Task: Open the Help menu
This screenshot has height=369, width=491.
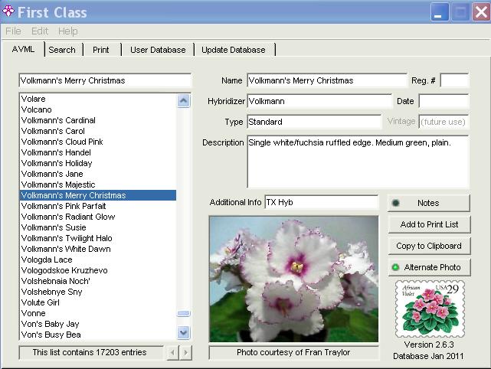Action: coord(68,31)
